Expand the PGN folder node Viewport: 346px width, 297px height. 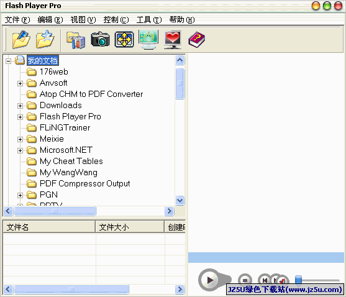20,195
